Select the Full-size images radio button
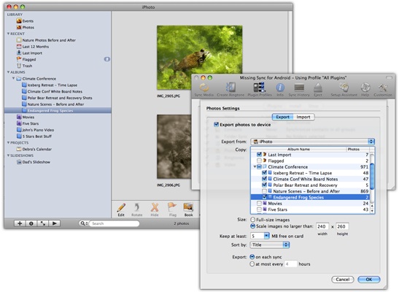 point(252,220)
